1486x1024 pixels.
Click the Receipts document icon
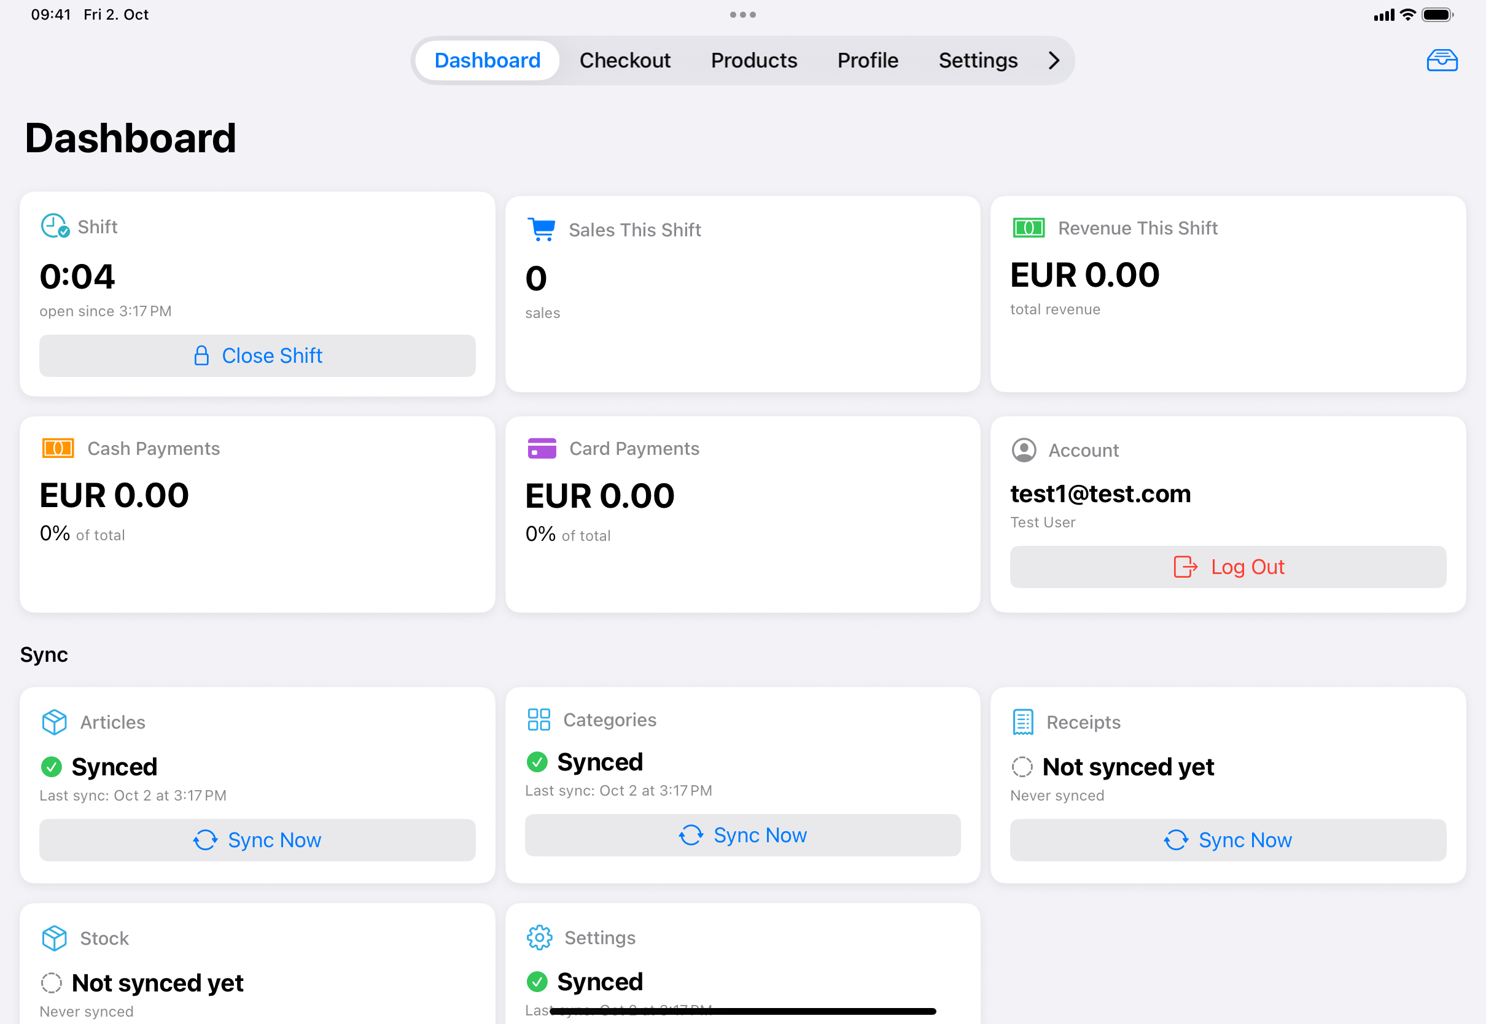[1024, 722]
